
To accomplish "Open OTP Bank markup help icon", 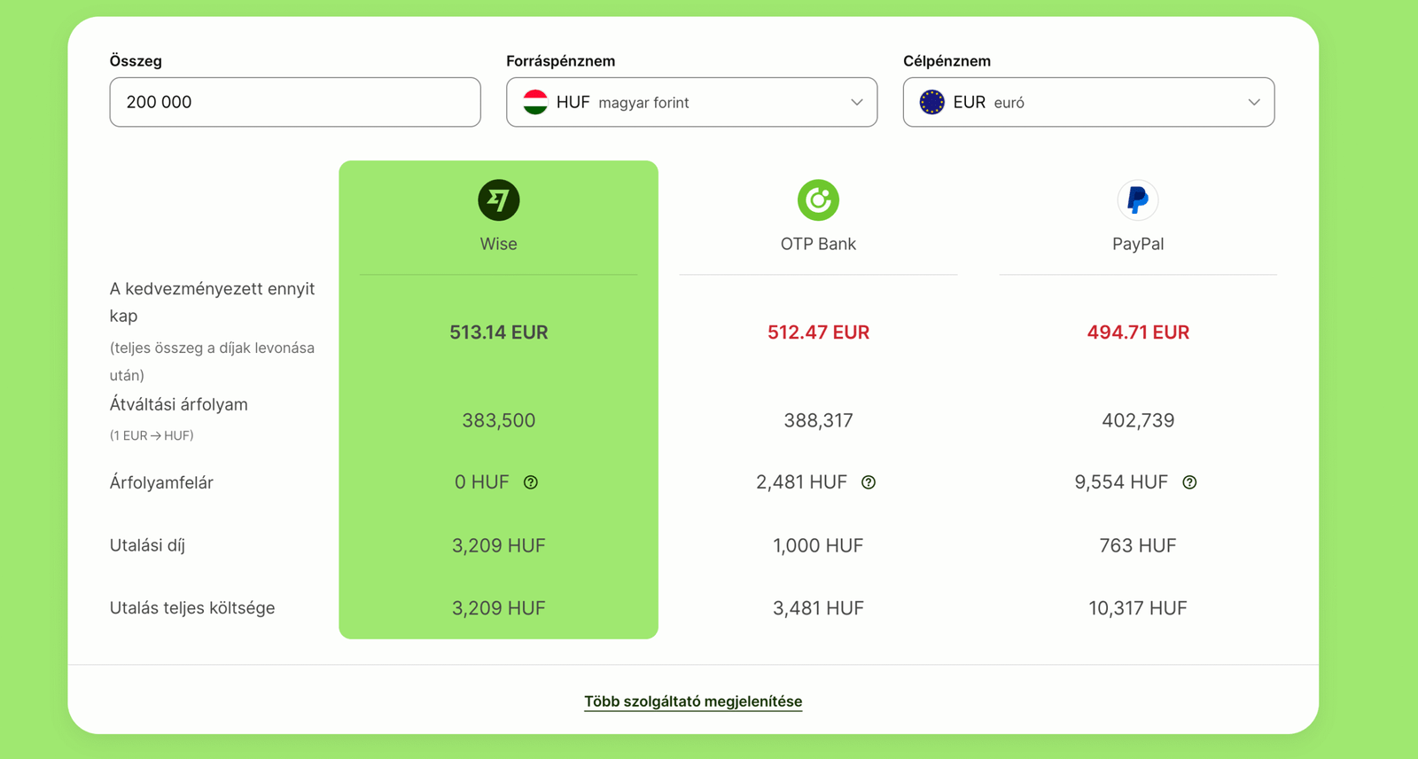I will (869, 482).
